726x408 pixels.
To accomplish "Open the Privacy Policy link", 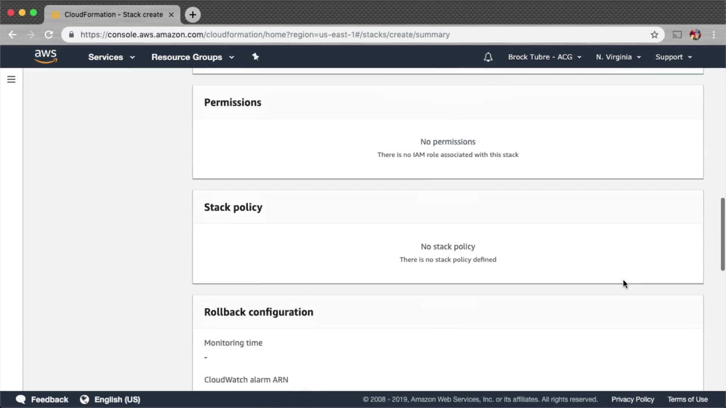I will [633, 399].
